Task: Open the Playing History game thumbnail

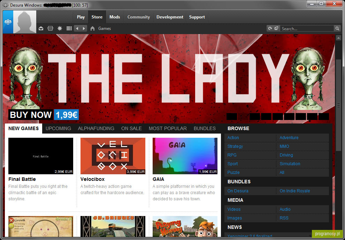Action: point(185,226)
